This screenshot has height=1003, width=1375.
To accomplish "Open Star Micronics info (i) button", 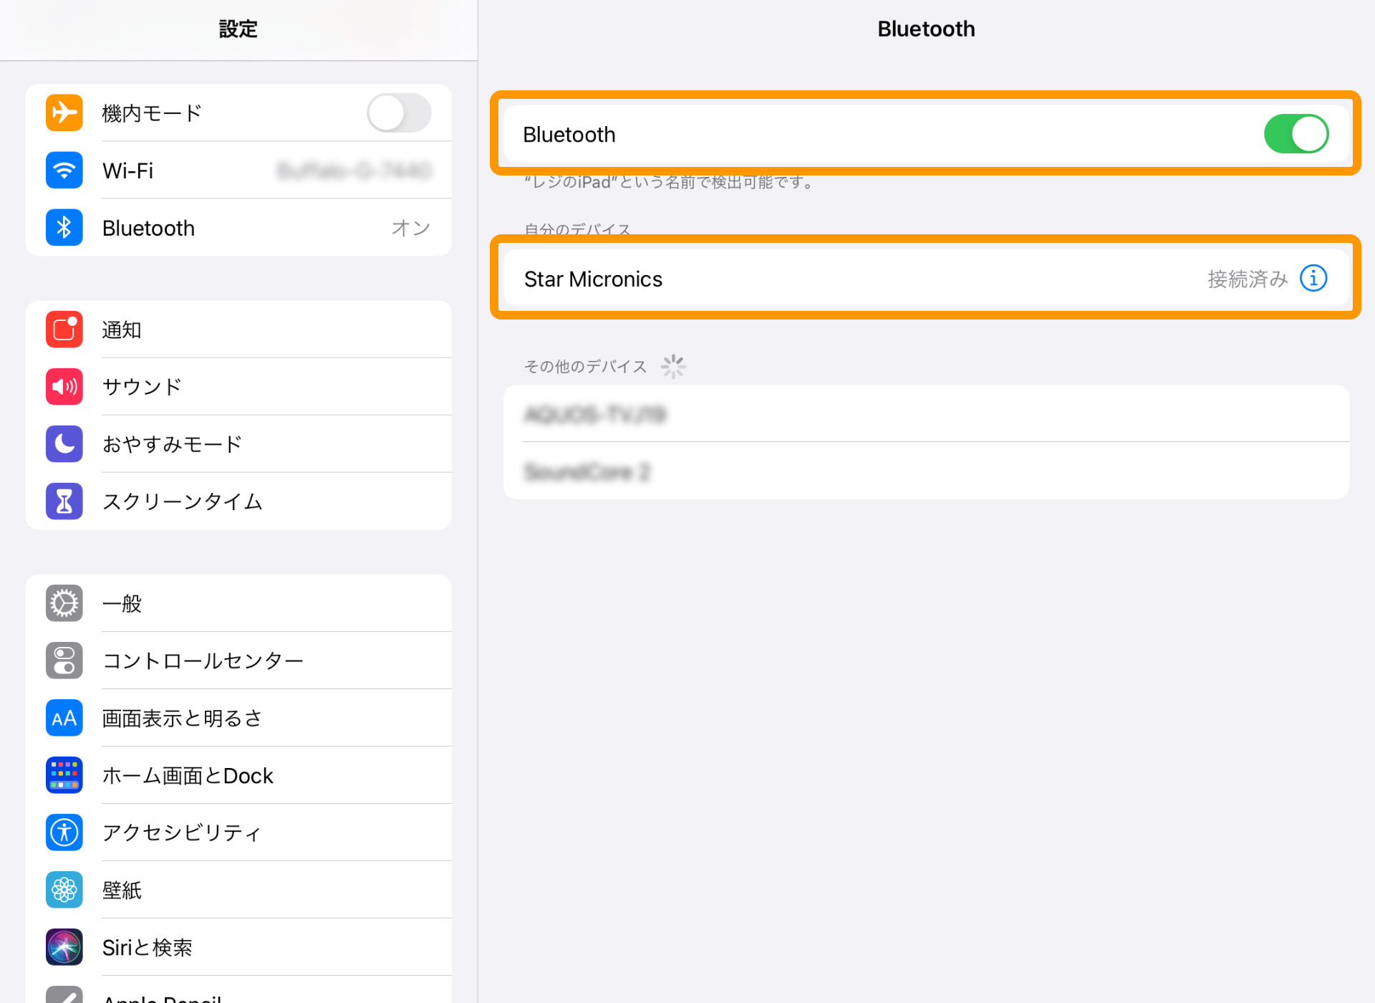I will pos(1313,278).
